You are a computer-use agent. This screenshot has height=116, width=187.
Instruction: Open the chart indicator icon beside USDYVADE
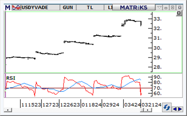[16, 7]
